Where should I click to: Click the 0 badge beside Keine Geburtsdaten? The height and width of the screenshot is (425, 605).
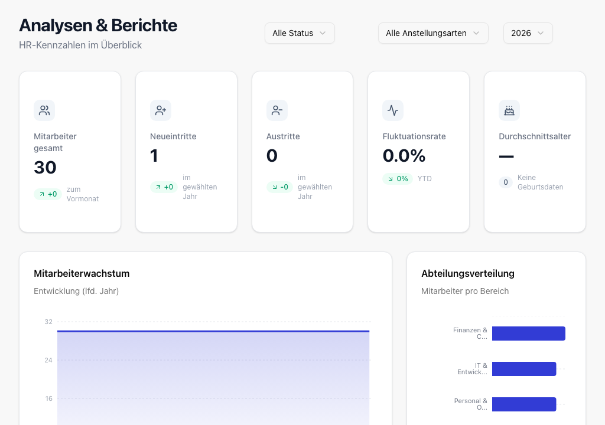click(x=506, y=182)
